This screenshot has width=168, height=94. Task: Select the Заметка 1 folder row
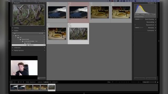tap(29, 45)
